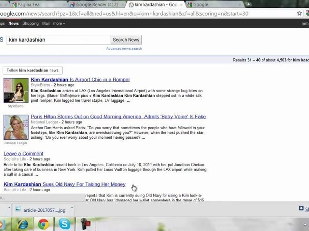
Task: Expand the article-2017057 jpg download options arrow
Action: (x=72, y=208)
